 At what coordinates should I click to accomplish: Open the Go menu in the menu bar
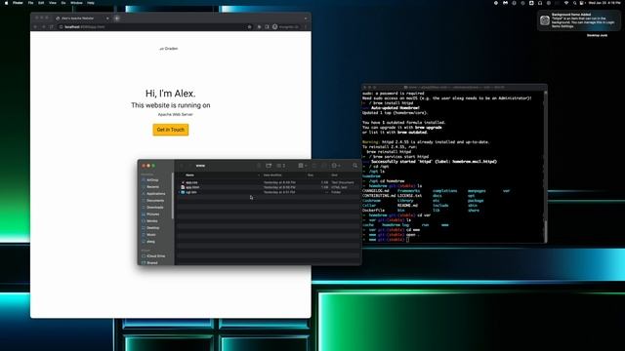click(x=63, y=3)
